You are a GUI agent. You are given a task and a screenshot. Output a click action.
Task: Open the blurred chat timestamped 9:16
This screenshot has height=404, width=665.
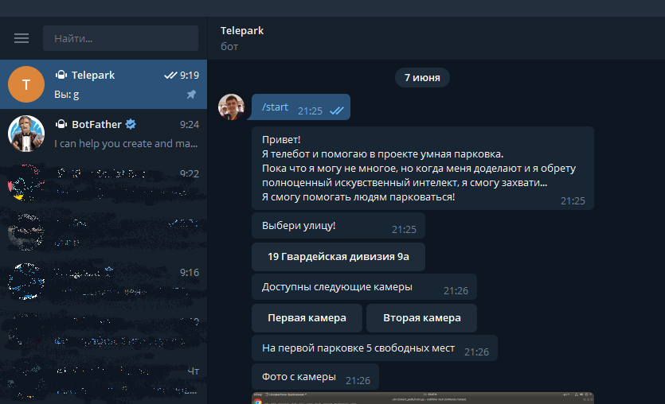click(104, 282)
